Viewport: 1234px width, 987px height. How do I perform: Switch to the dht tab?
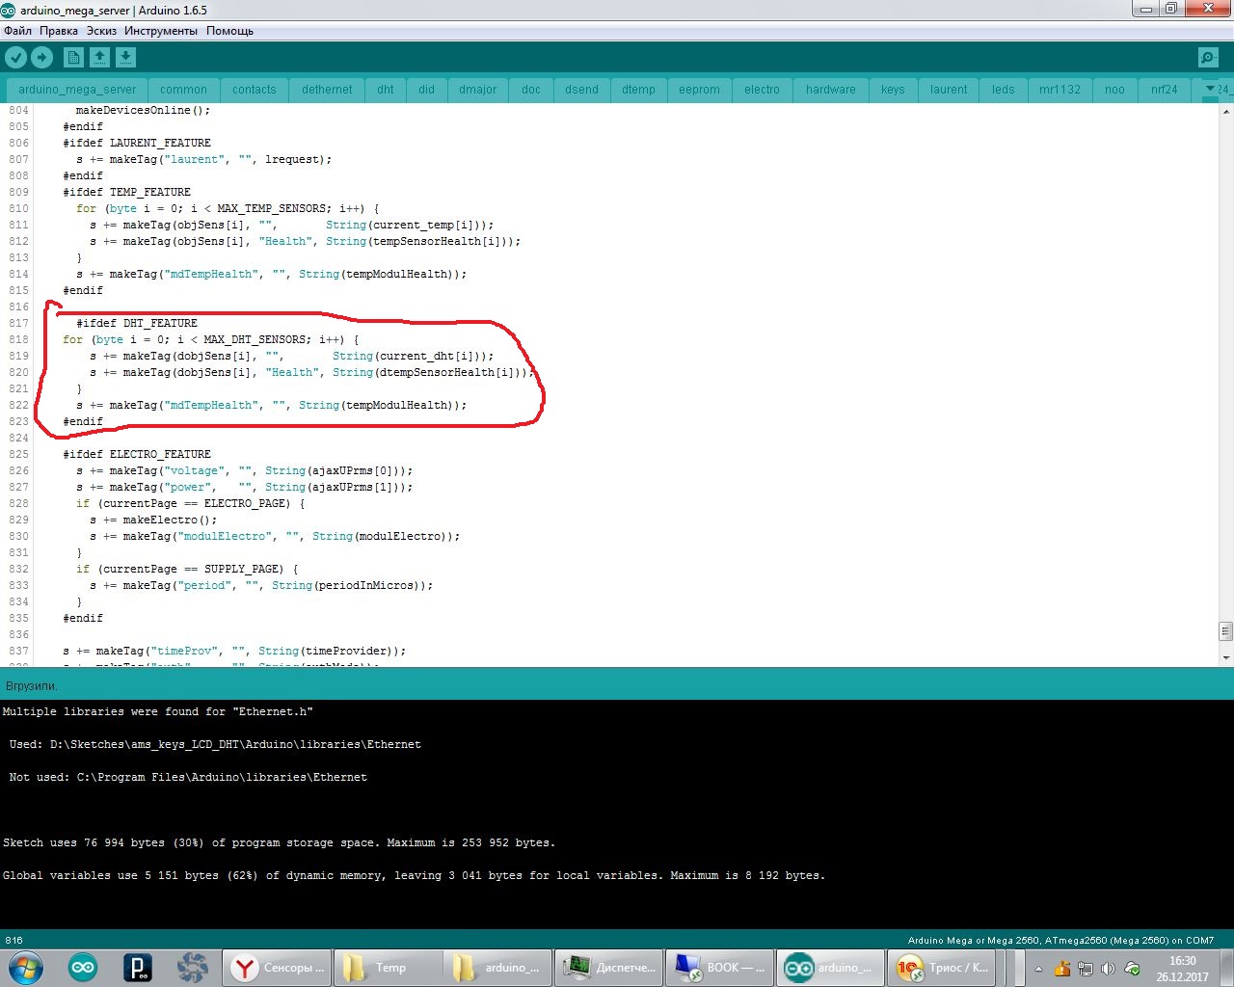(386, 90)
